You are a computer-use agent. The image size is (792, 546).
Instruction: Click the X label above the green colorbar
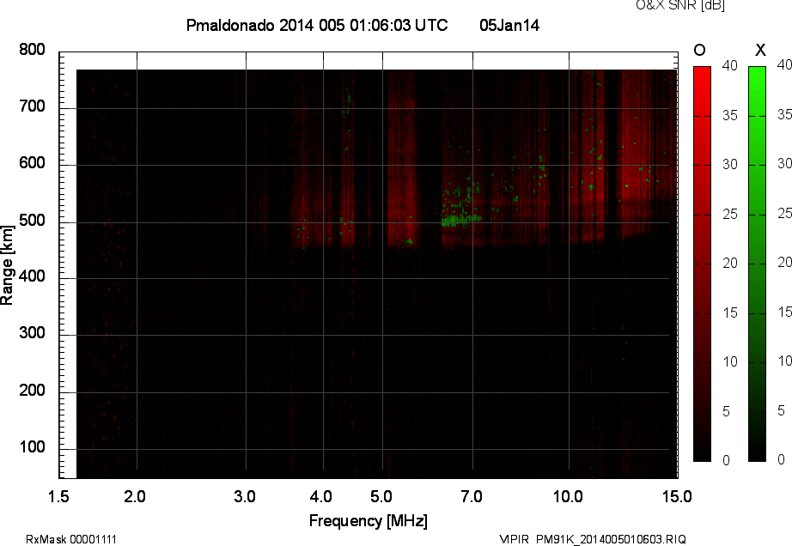pyautogui.click(x=759, y=50)
